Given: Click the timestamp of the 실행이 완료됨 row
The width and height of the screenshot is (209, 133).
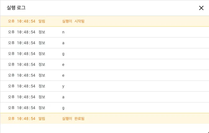Looking at the screenshot, I should 21,119.
